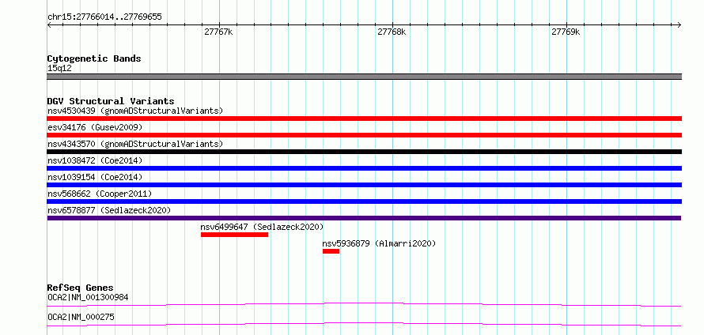Viewport: 704px width, 335px height.
Task: Select the magenta line of OCA2|NM_001300984
Action: tap(364, 304)
